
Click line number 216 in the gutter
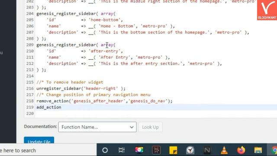pyautogui.click(x=30, y=88)
